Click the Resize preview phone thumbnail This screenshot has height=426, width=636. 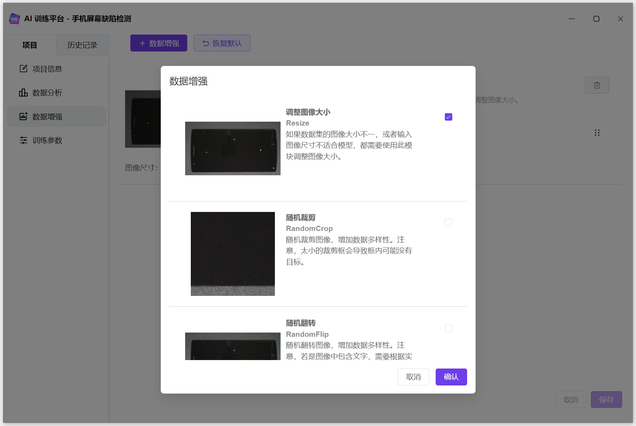(233, 148)
